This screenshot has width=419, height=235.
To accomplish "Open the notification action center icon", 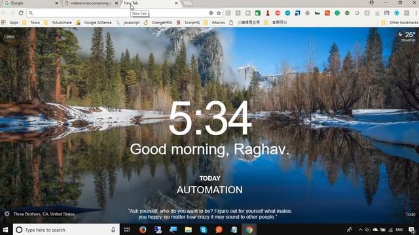I will [x=412, y=230].
